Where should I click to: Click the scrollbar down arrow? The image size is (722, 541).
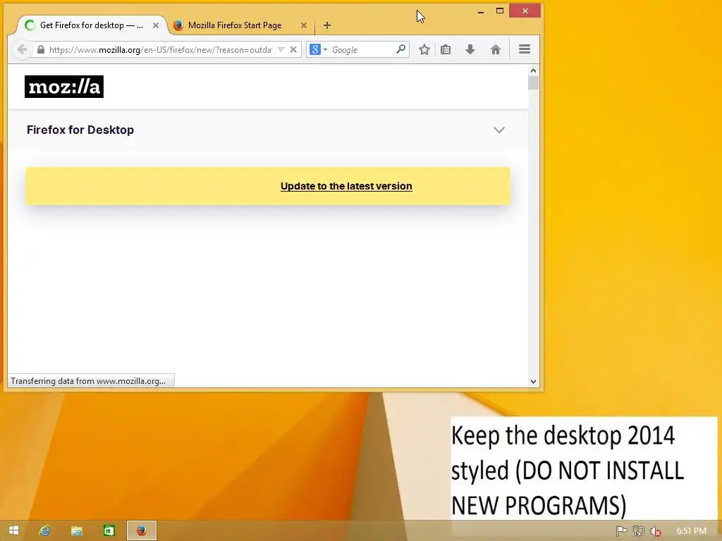pyautogui.click(x=533, y=381)
